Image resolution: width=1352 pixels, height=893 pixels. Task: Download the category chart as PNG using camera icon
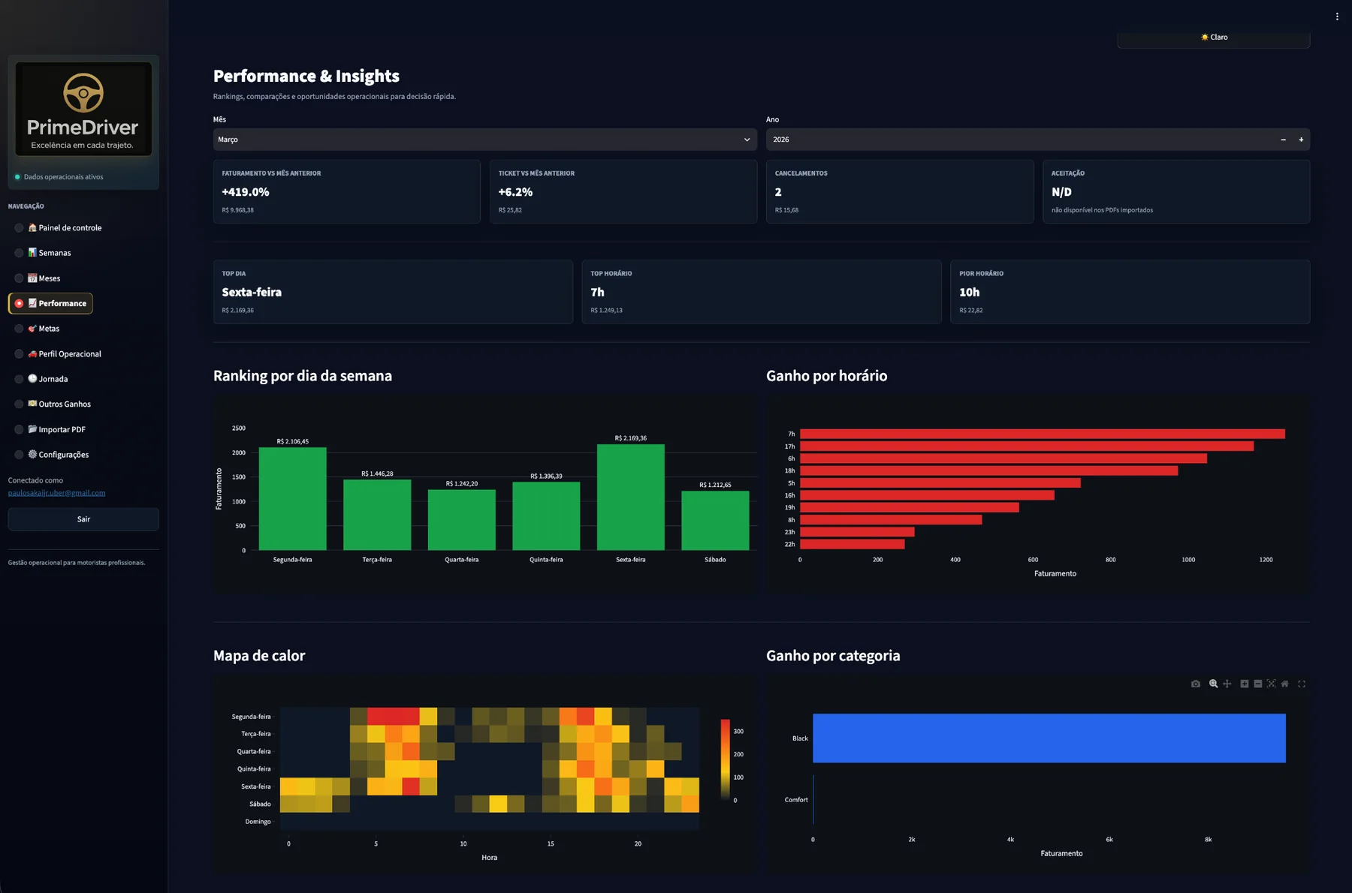coord(1195,684)
